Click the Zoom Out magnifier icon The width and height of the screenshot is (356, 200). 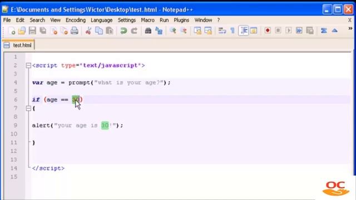click(183, 31)
